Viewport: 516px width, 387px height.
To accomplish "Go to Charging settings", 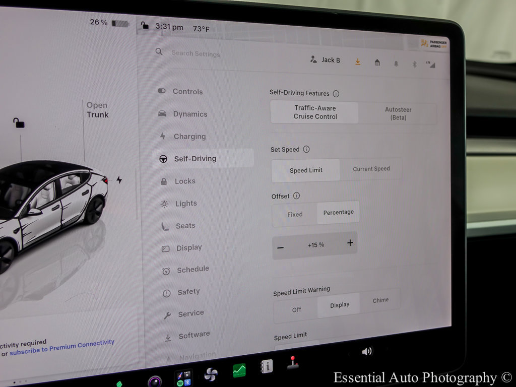I will 189,136.
